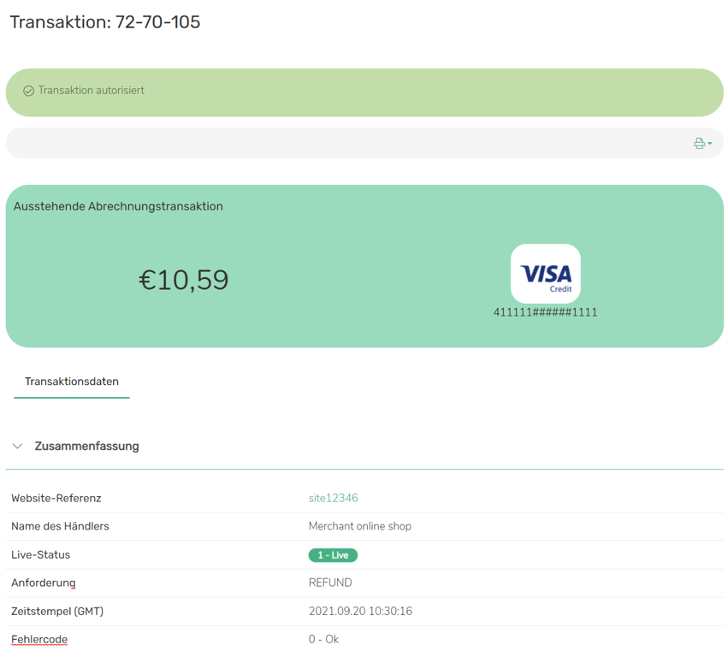Select the 'Merchant online shop' value
The width and height of the screenshot is (728, 657).
pos(359,526)
